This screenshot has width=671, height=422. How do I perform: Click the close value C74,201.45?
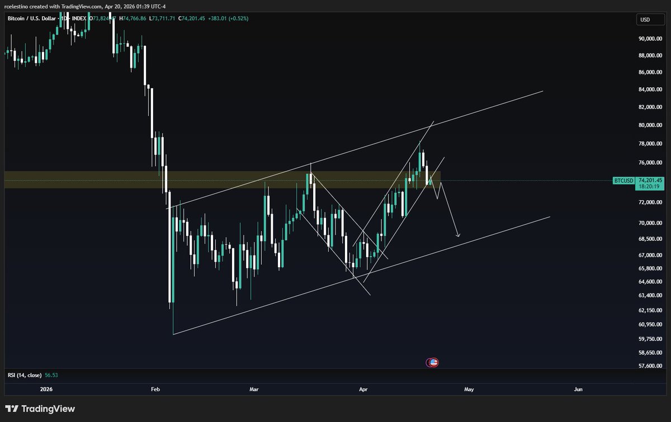[x=192, y=18]
